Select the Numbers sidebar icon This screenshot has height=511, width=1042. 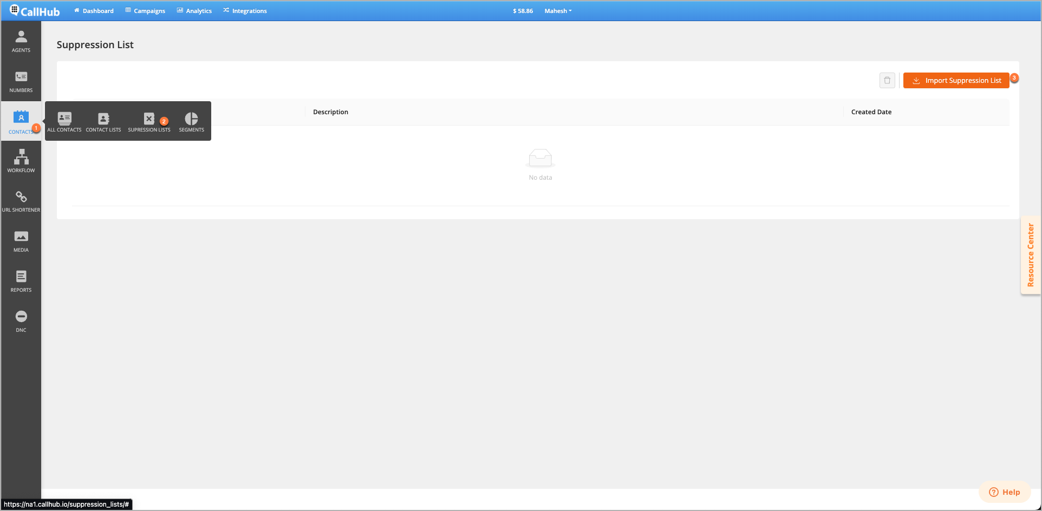[21, 81]
